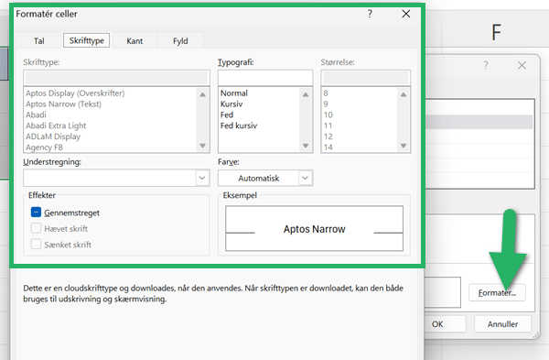Open help in Formatér celler dialog
This screenshot has width=549, height=360.
[x=370, y=14]
